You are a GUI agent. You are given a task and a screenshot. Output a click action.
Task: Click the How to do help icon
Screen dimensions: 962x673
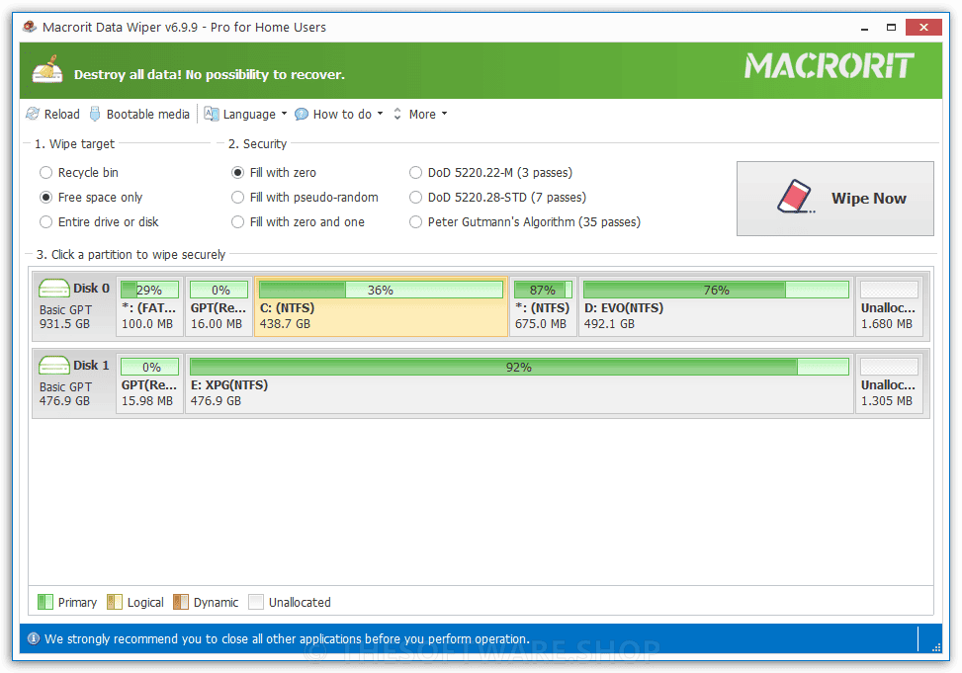coord(302,114)
